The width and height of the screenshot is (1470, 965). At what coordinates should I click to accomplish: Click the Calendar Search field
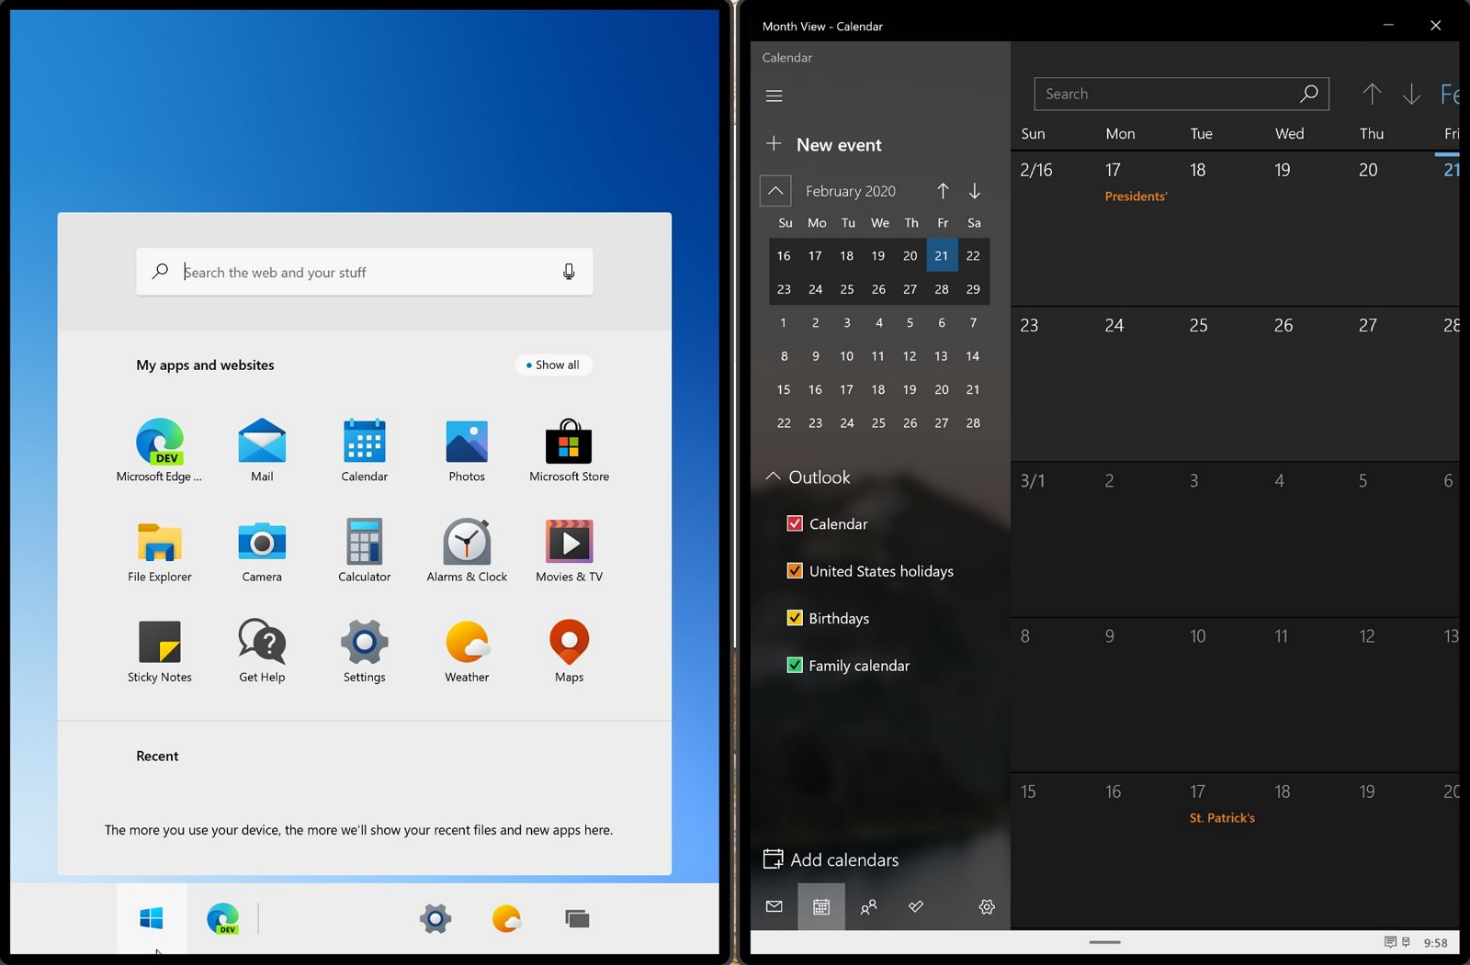[x=1182, y=94]
